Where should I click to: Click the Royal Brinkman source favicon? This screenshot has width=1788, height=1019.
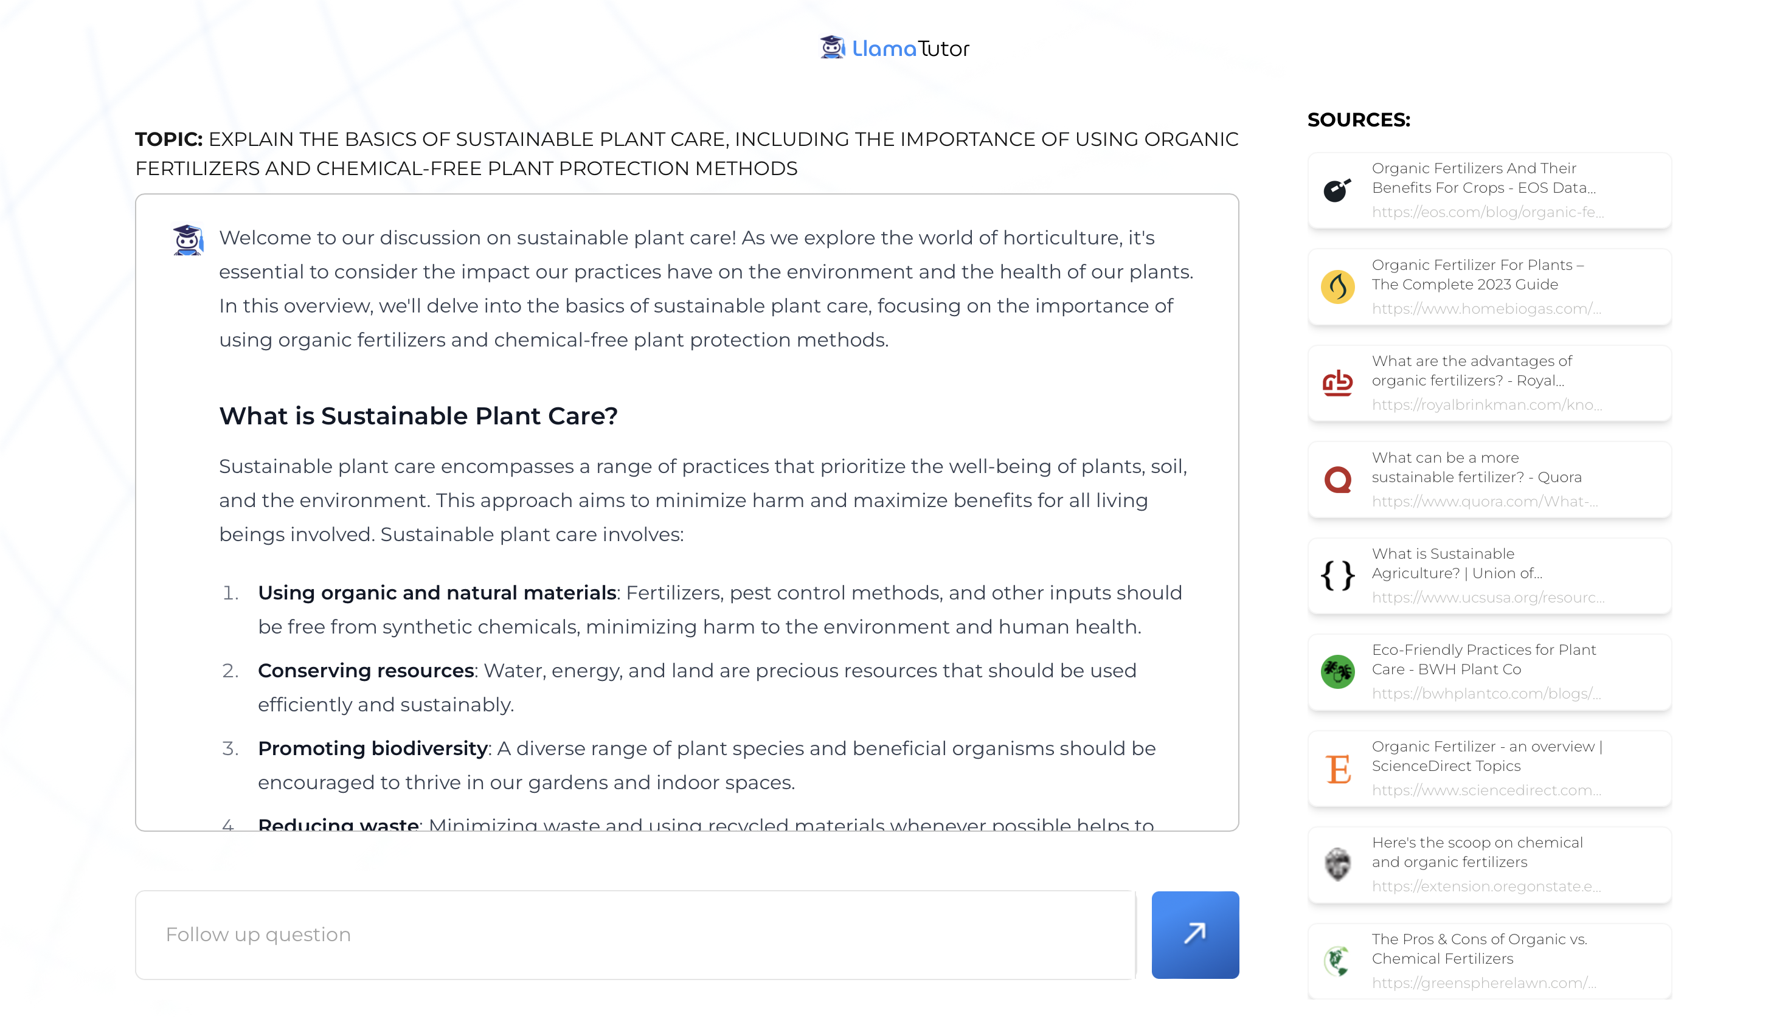1337,383
